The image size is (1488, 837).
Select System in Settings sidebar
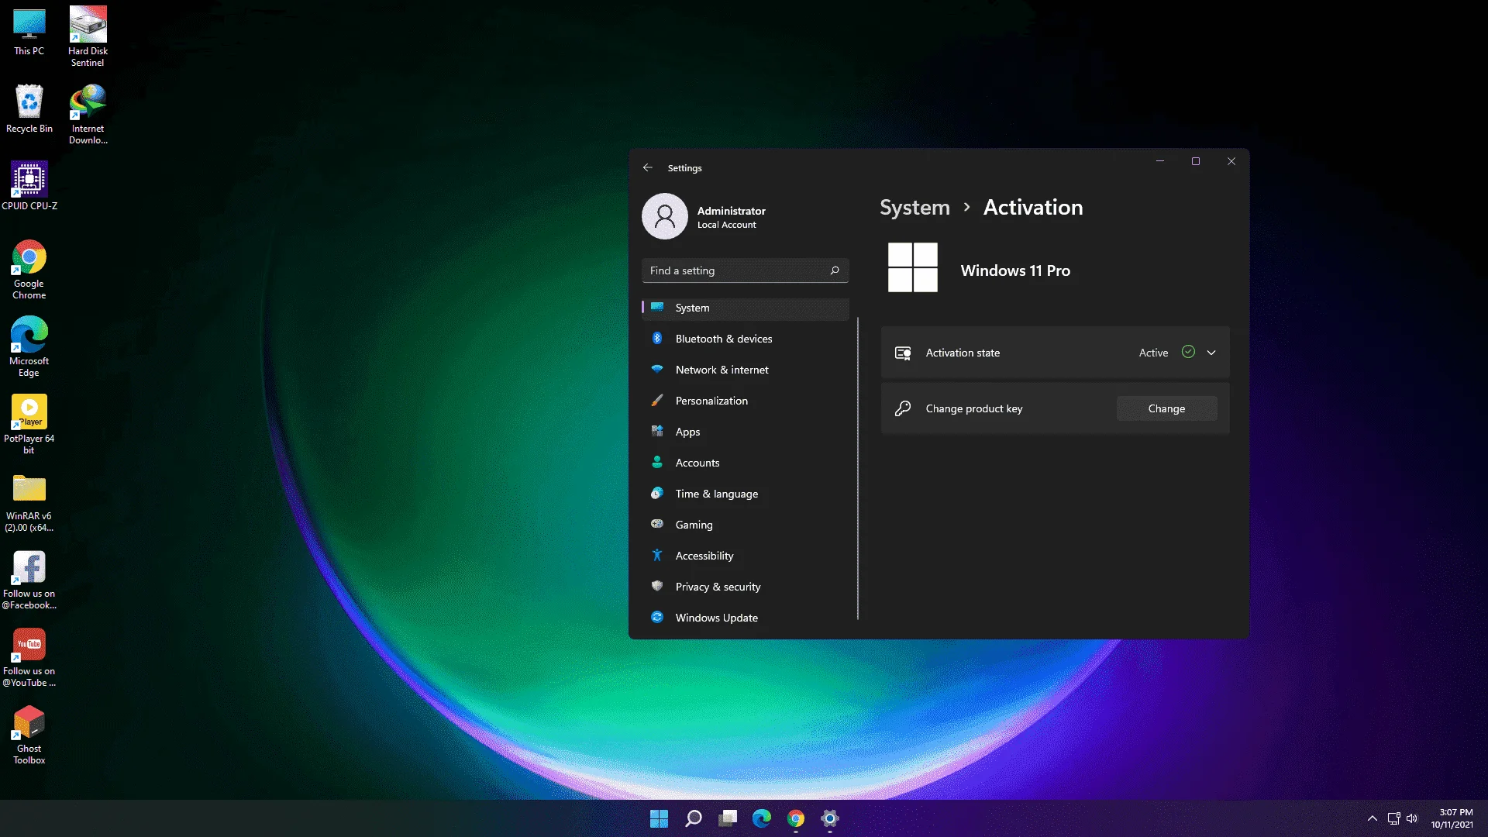click(746, 308)
